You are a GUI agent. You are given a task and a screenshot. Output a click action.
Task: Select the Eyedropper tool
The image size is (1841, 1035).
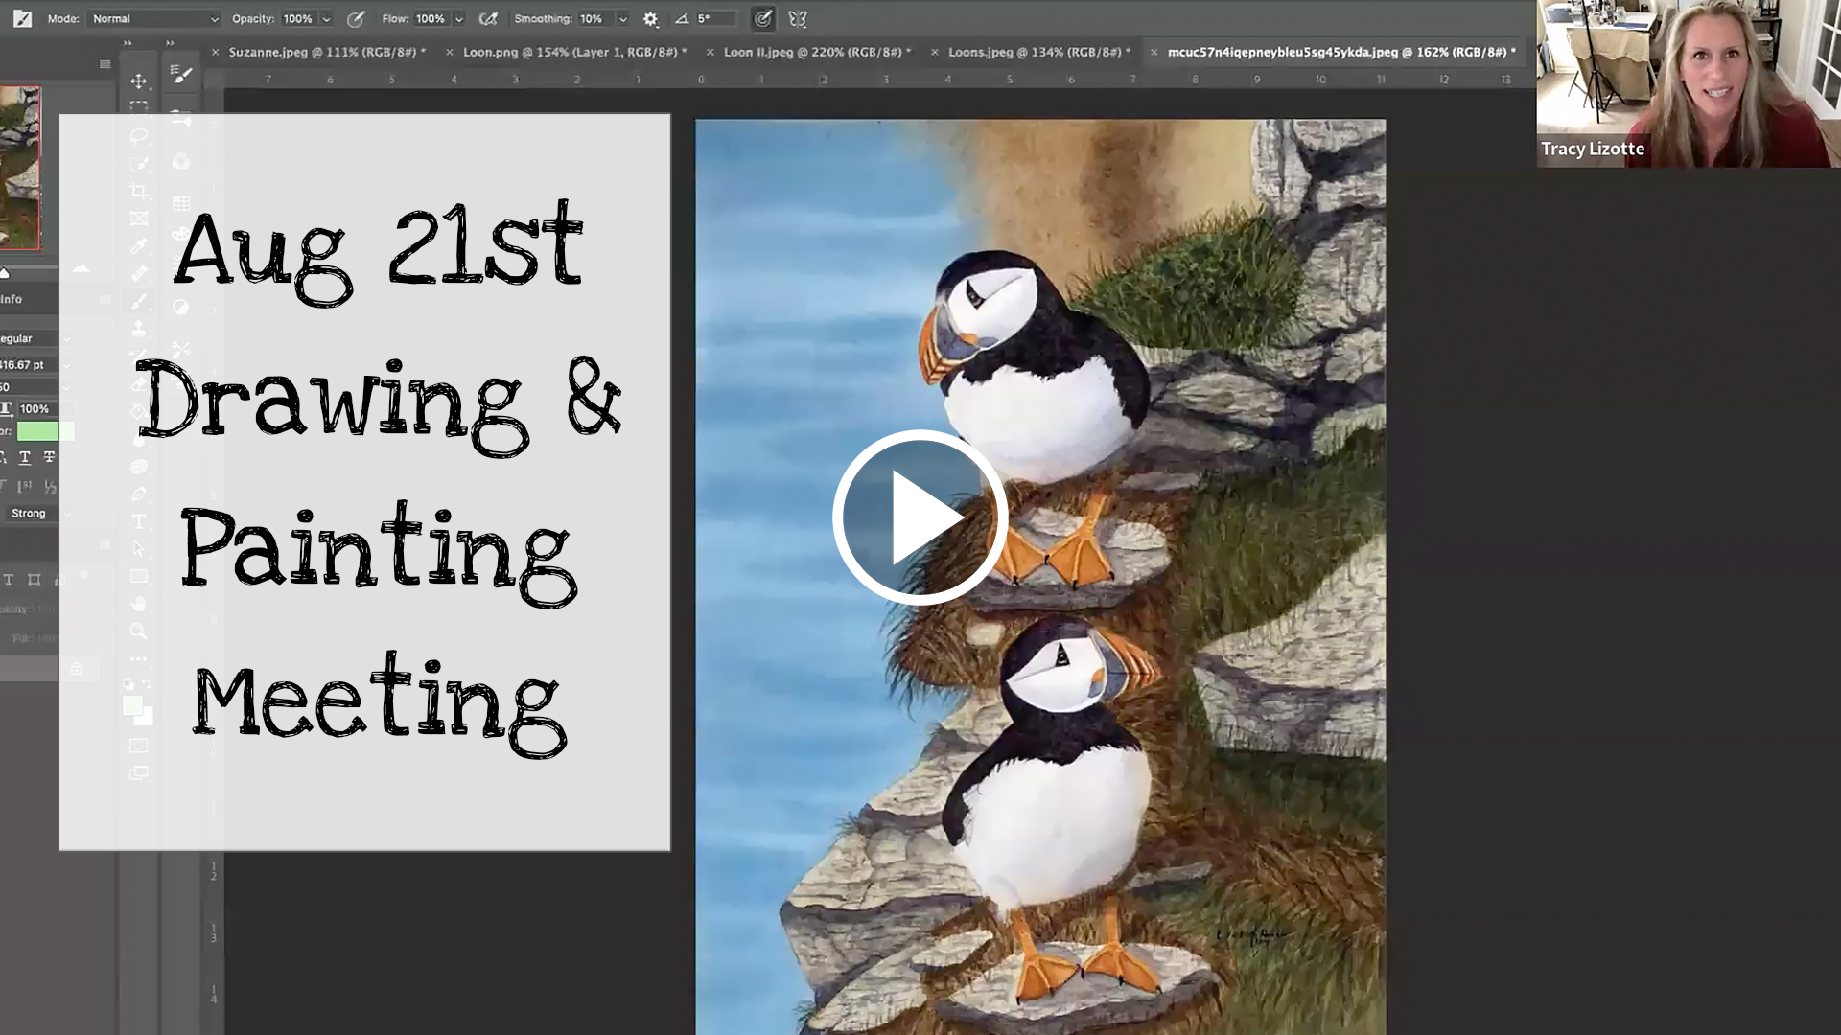click(139, 246)
